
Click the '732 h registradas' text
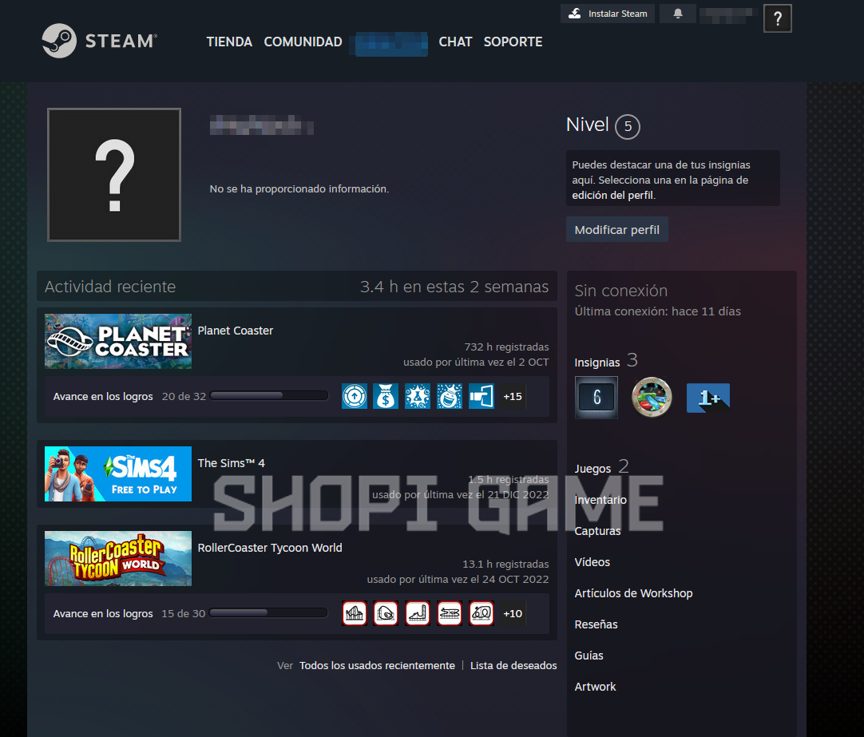pos(506,347)
